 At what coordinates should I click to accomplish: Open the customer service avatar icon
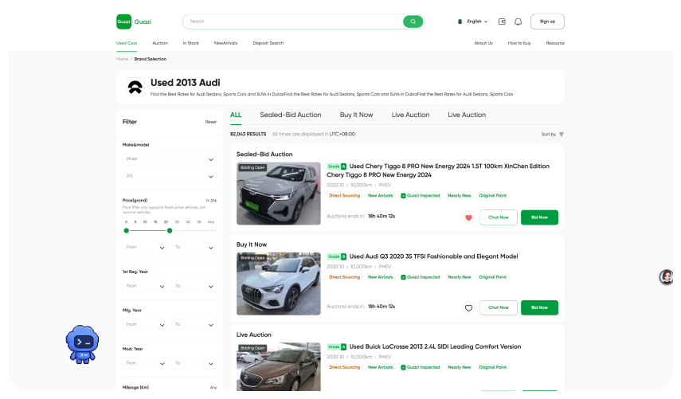(x=666, y=276)
